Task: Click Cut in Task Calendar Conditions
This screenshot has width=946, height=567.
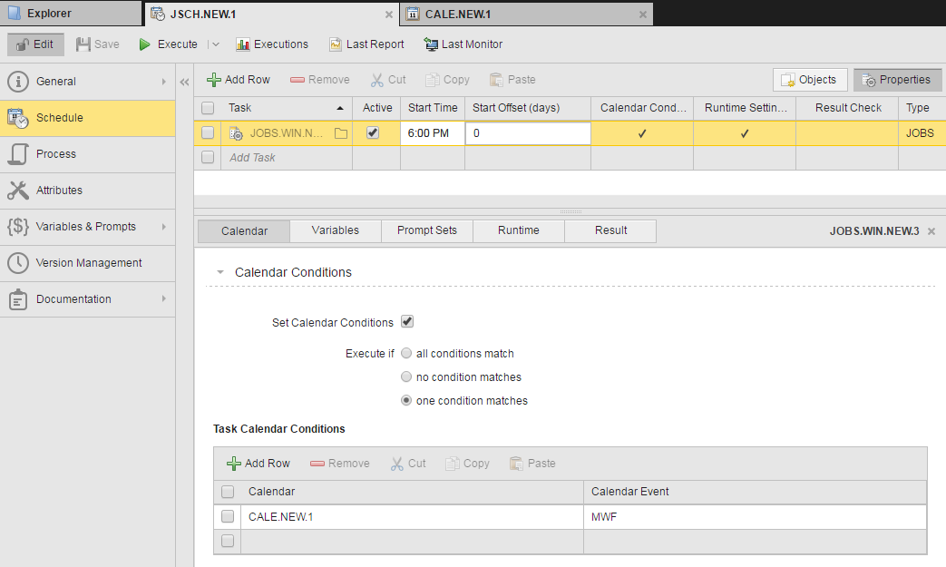Action: tap(408, 464)
